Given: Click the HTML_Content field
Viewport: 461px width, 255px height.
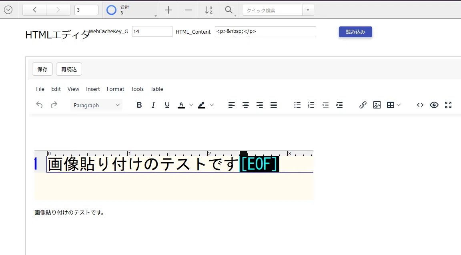Looking at the screenshot, I should [265, 32].
